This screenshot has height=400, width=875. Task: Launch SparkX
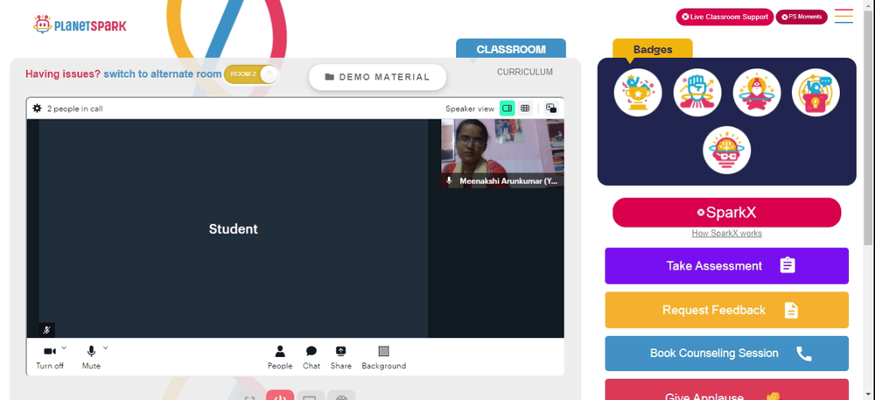726,213
